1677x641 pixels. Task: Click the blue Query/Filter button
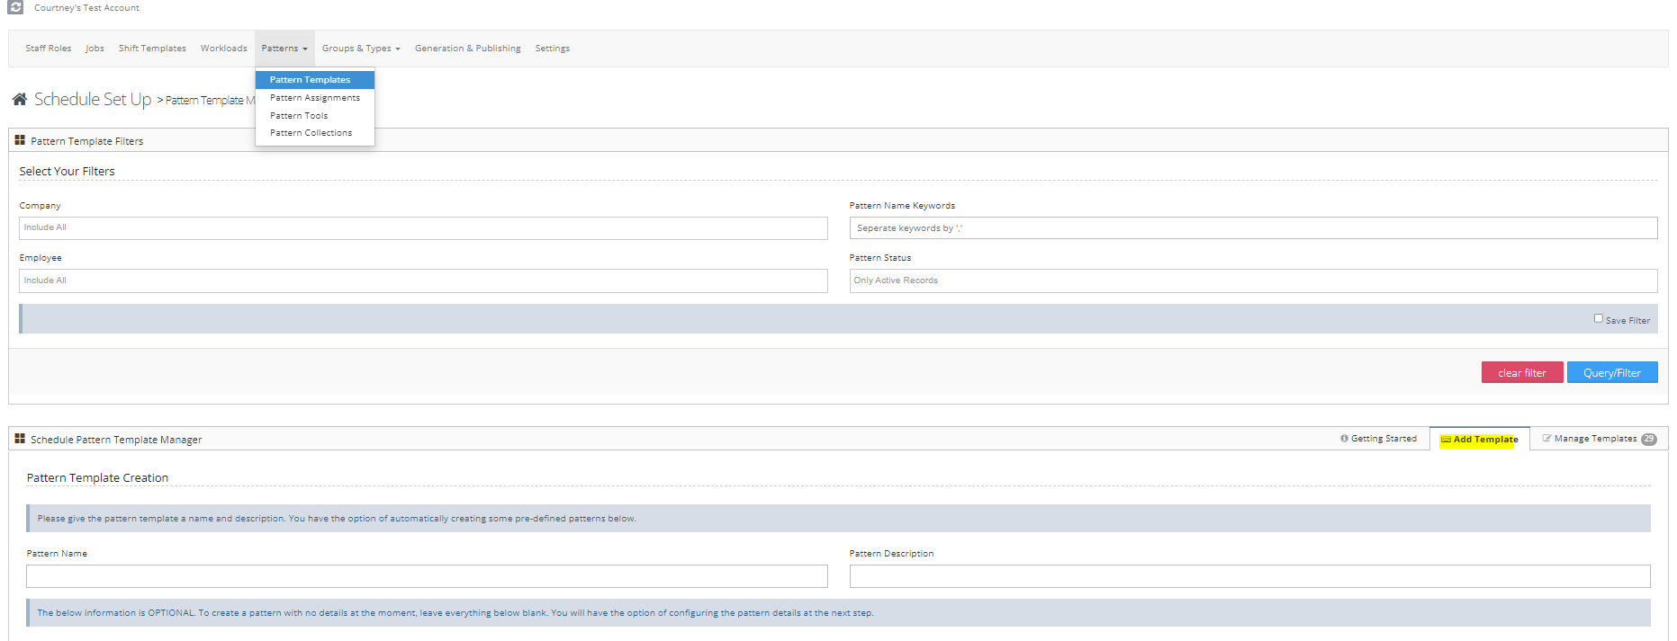pos(1611,373)
